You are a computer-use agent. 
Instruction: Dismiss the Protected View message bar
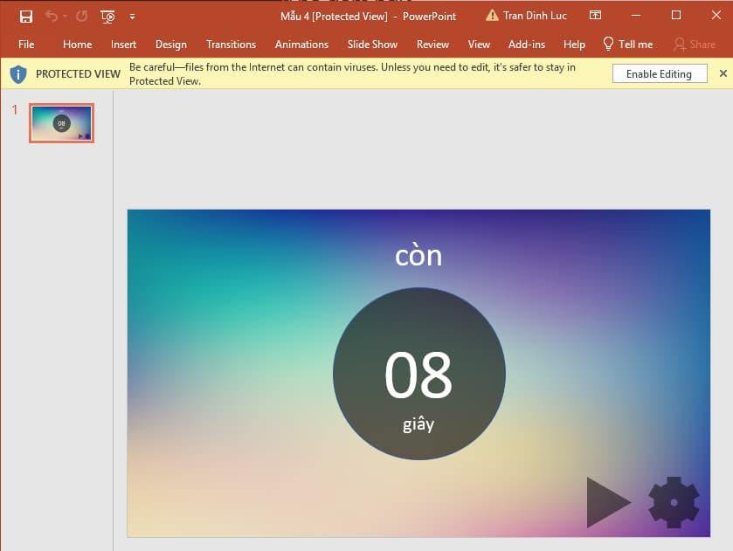pyautogui.click(x=724, y=73)
